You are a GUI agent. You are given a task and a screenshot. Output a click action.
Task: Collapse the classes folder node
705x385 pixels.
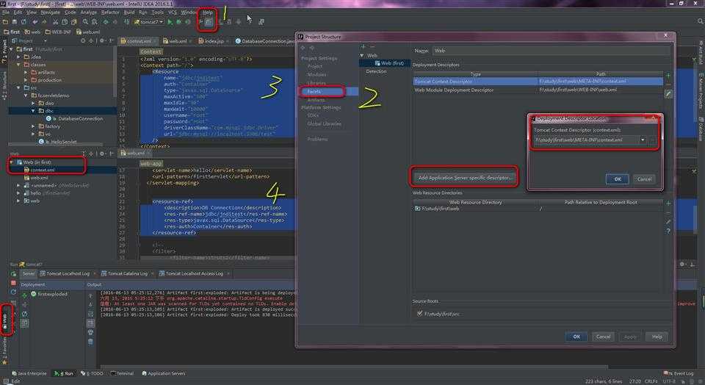click(18, 65)
